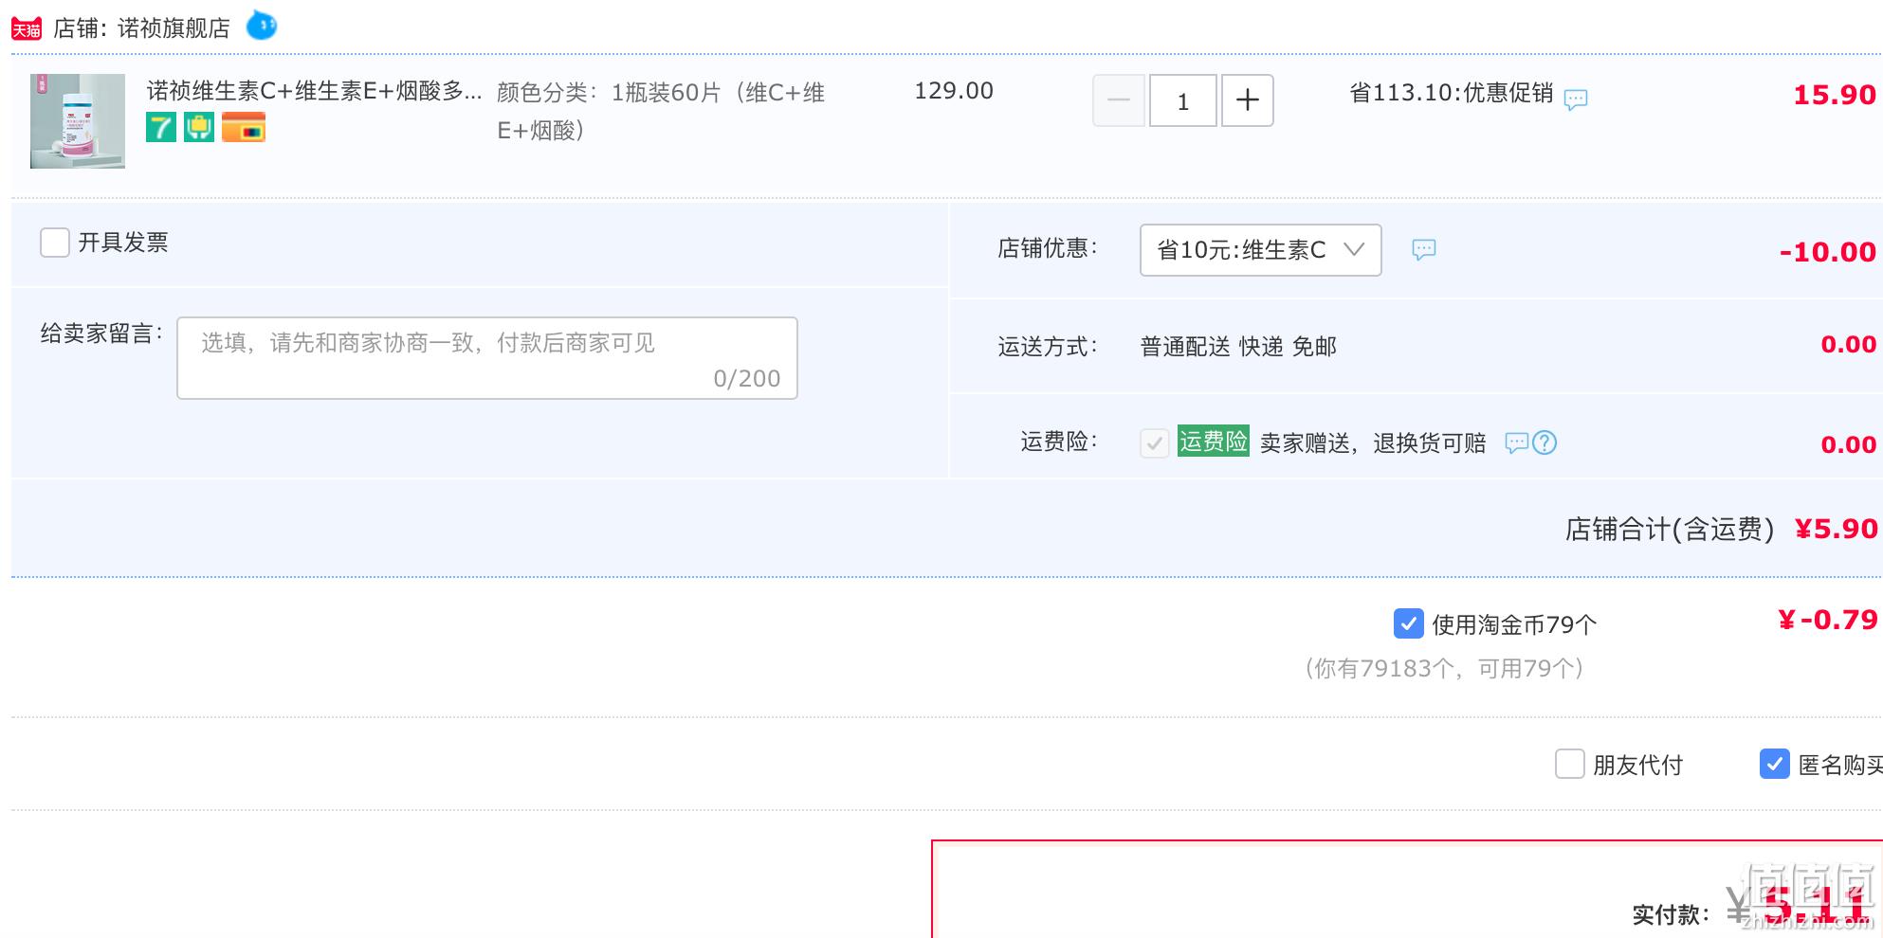
Task: Open the comment bubble beside store discount
Action: pos(1424,249)
